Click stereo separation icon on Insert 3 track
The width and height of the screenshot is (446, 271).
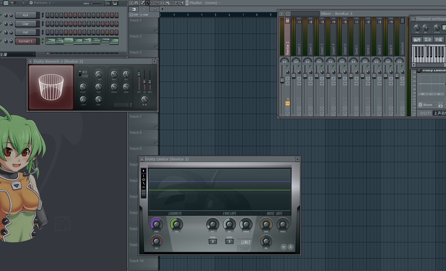click(322, 83)
